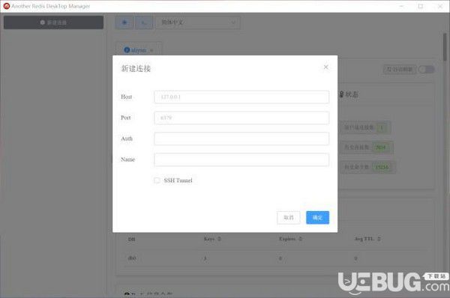Open the language dropdown 简体中文

coord(198,22)
